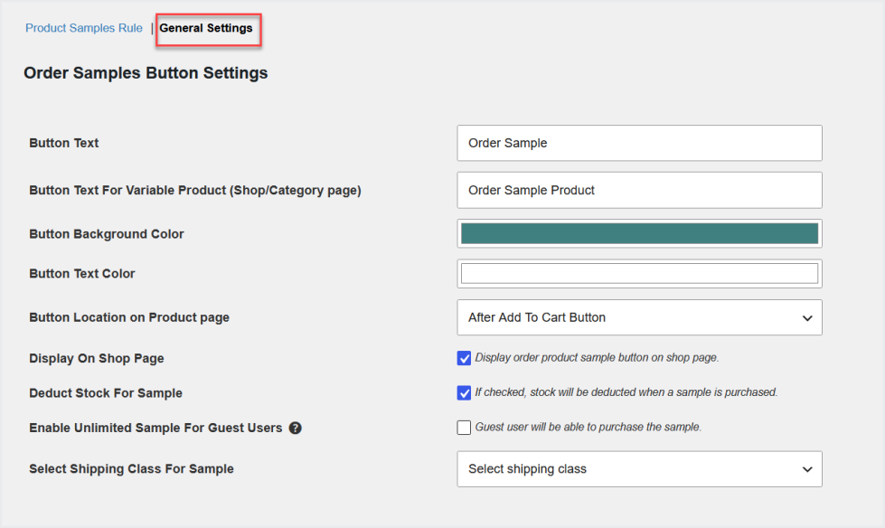This screenshot has width=885, height=528.
Task: Click the 'Deduct Stock For Sample' label
Action: coord(106,393)
